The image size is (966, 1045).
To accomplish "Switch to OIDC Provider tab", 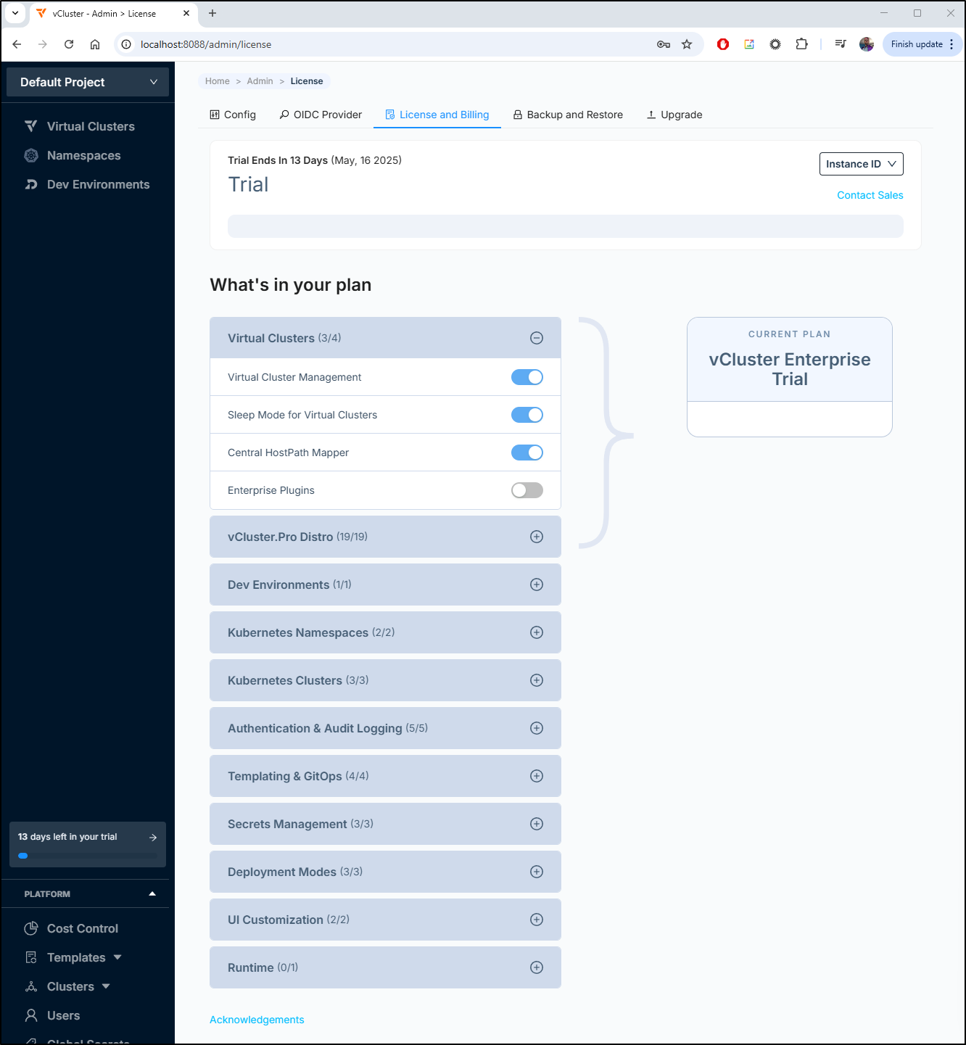I will (321, 115).
